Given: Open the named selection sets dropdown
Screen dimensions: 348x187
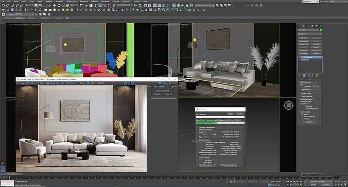Looking at the screenshot, I should 125,5.
